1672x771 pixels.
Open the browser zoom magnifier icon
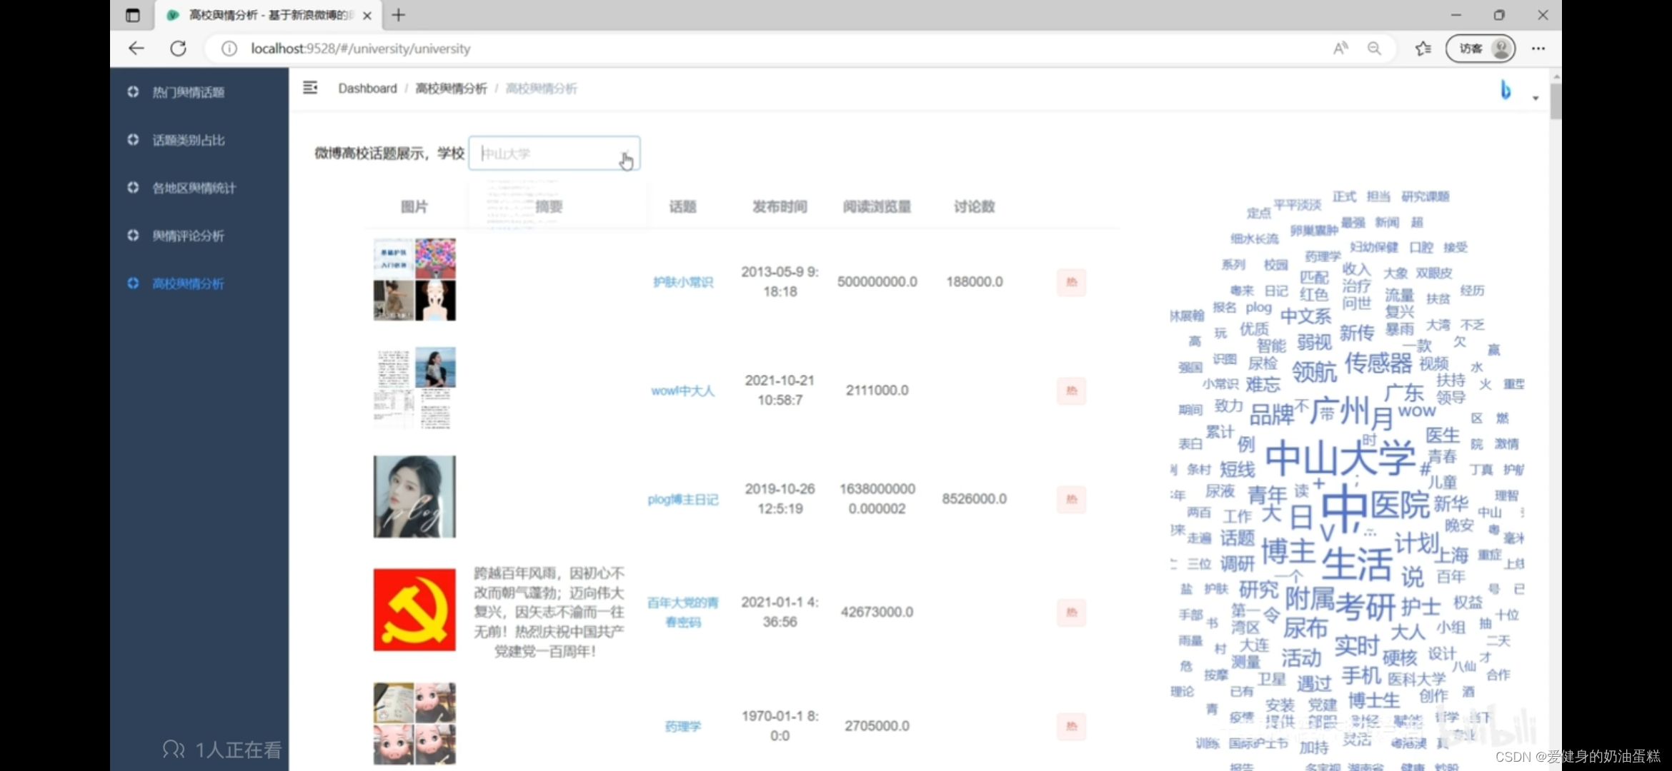tap(1374, 49)
